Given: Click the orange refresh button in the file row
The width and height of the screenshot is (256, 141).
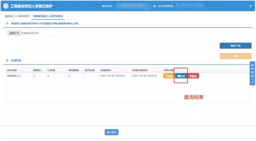Looking at the screenshot, I should pos(169,76).
